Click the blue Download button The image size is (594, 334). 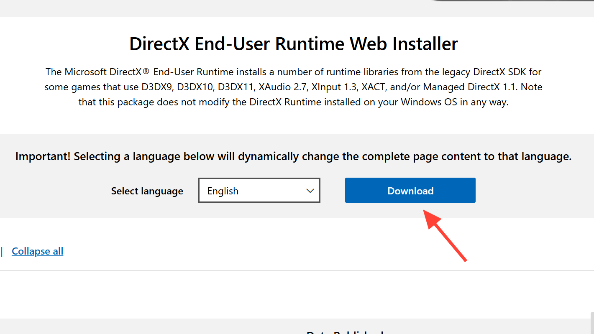click(x=410, y=191)
